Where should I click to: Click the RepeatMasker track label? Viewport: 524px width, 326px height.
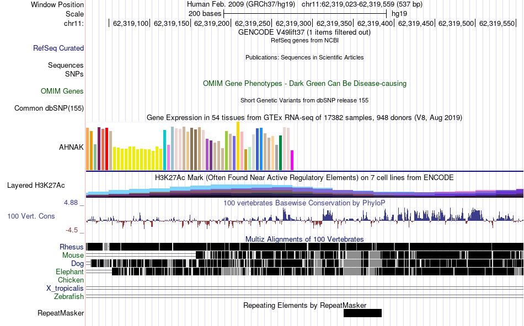pos(61,313)
